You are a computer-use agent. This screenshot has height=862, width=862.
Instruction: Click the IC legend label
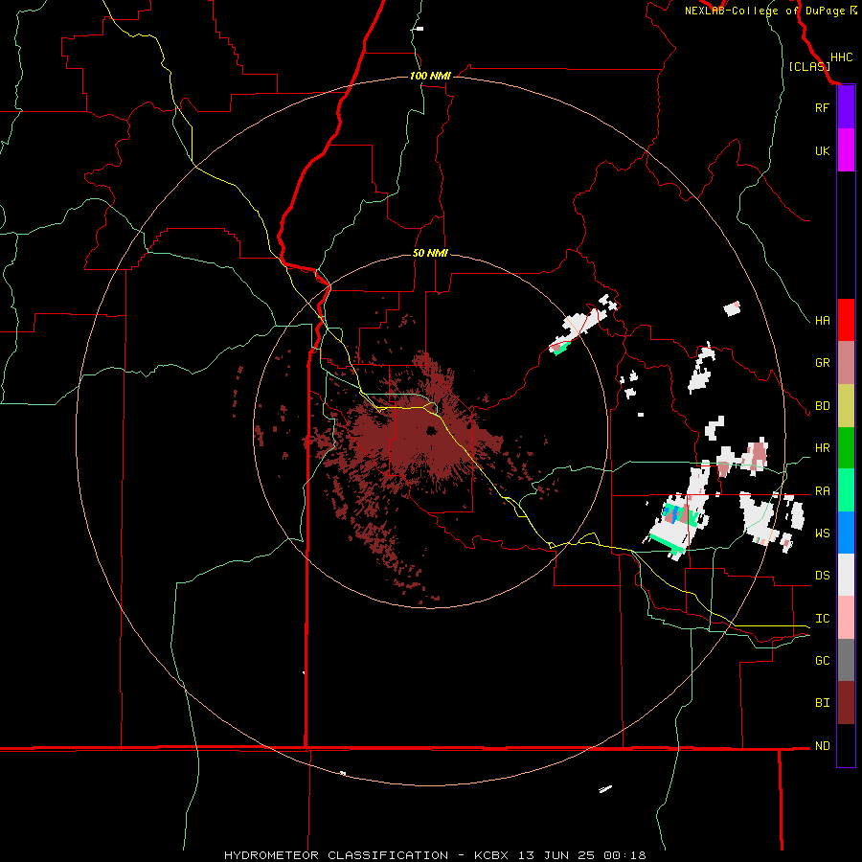click(822, 619)
